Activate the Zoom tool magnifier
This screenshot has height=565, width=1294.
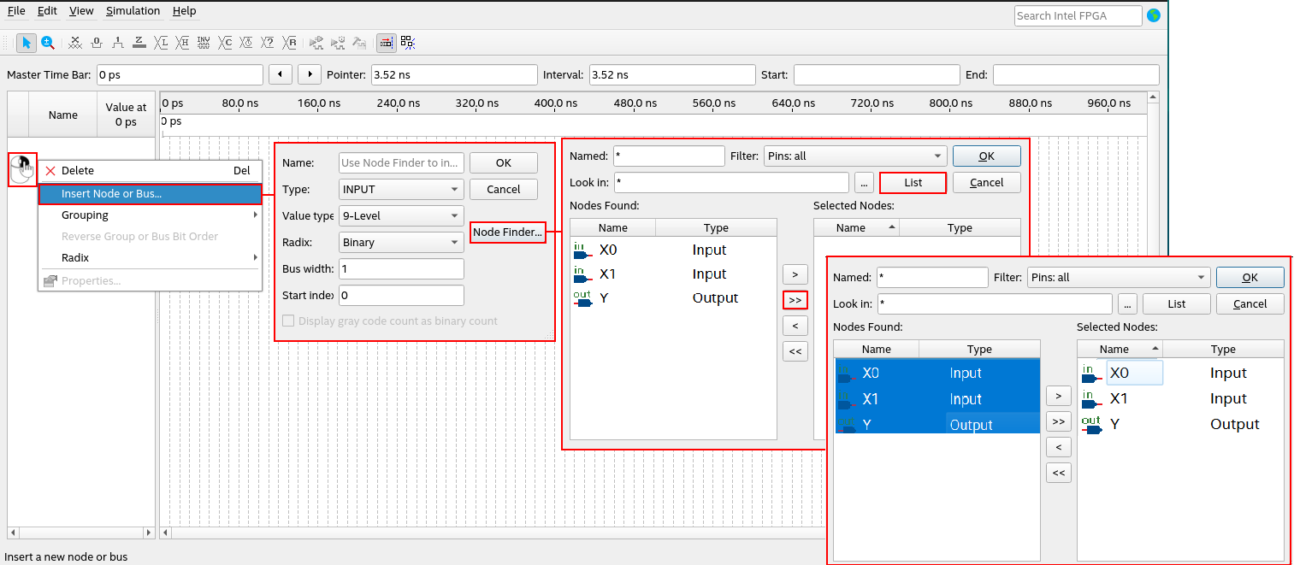pyautogui.click(x=48, y=42)
